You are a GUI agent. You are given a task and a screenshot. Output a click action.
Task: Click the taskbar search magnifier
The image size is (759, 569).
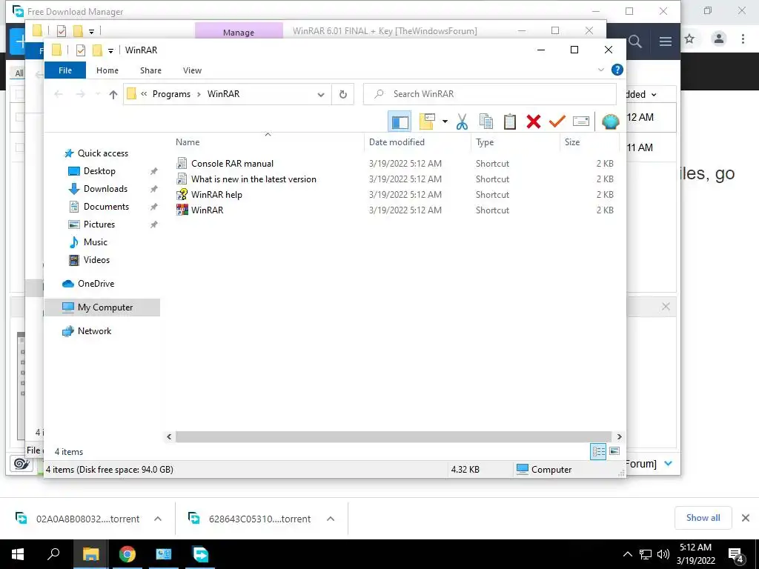click(x=53, y=554)
